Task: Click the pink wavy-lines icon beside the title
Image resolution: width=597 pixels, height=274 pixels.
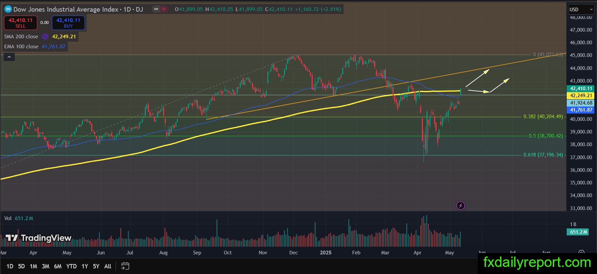Action: coord(164,9)
